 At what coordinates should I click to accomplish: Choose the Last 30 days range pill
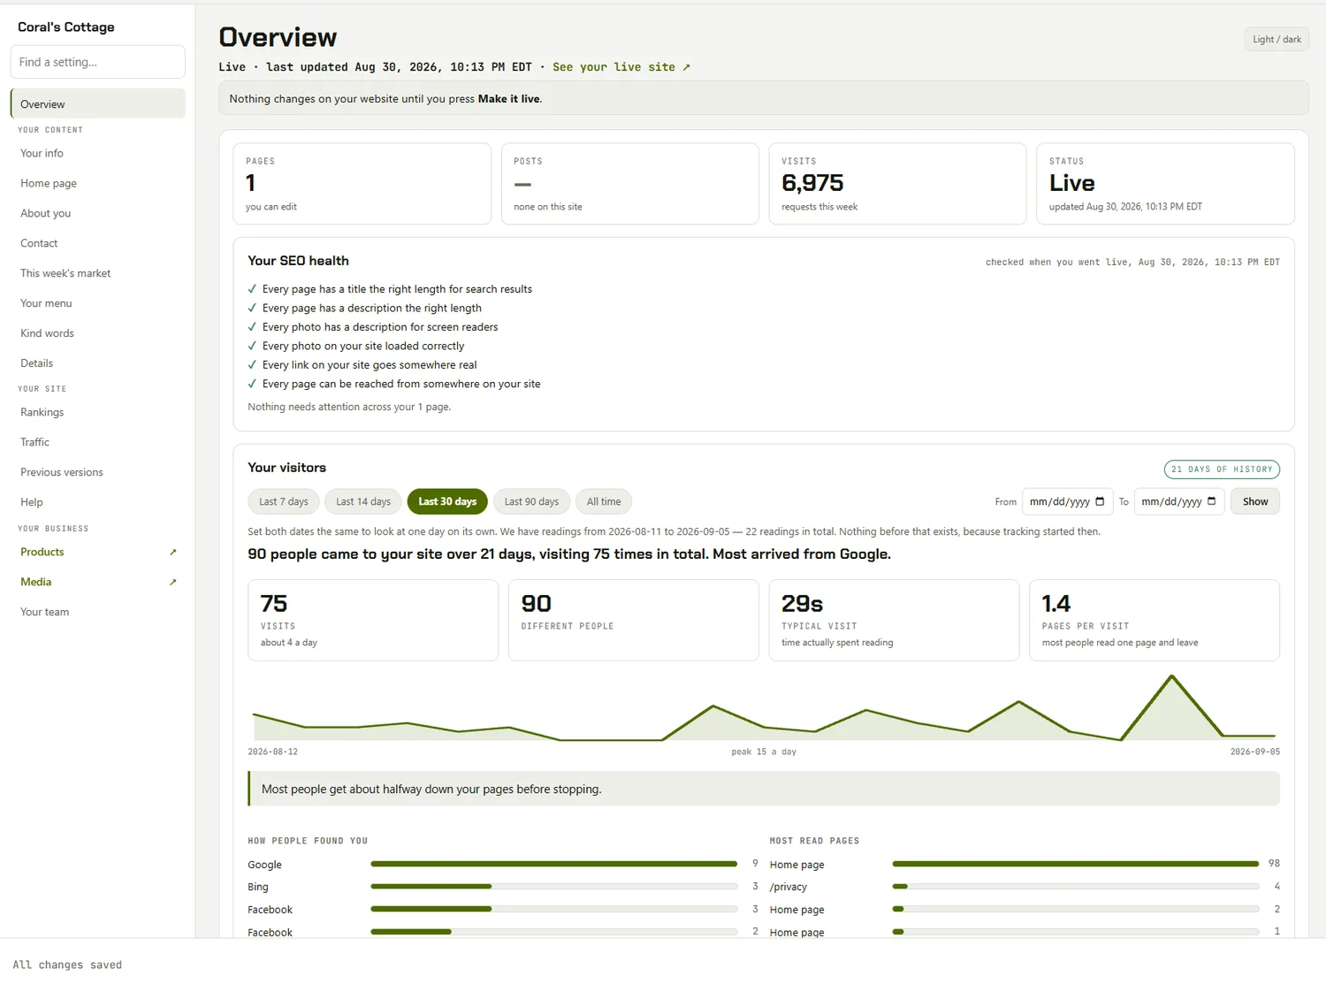(x=447, y=501)
